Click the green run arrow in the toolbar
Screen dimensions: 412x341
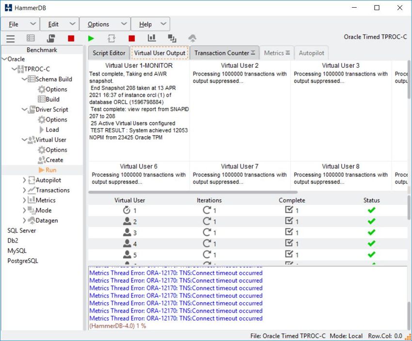point(91,39)
